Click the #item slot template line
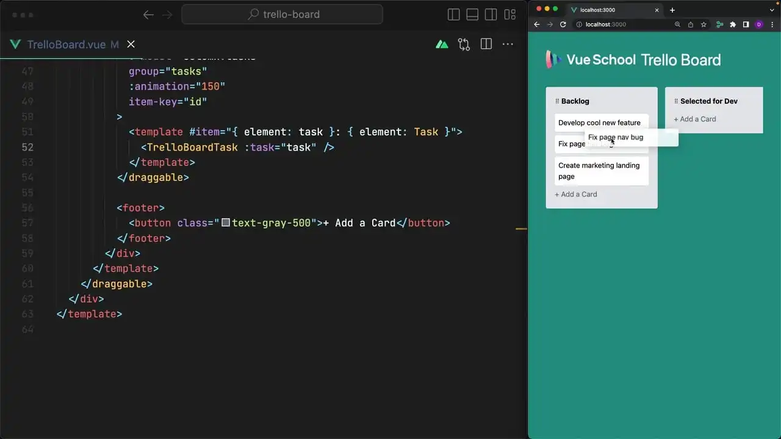This screenshot has width=781, height=439. click(295, 132)
